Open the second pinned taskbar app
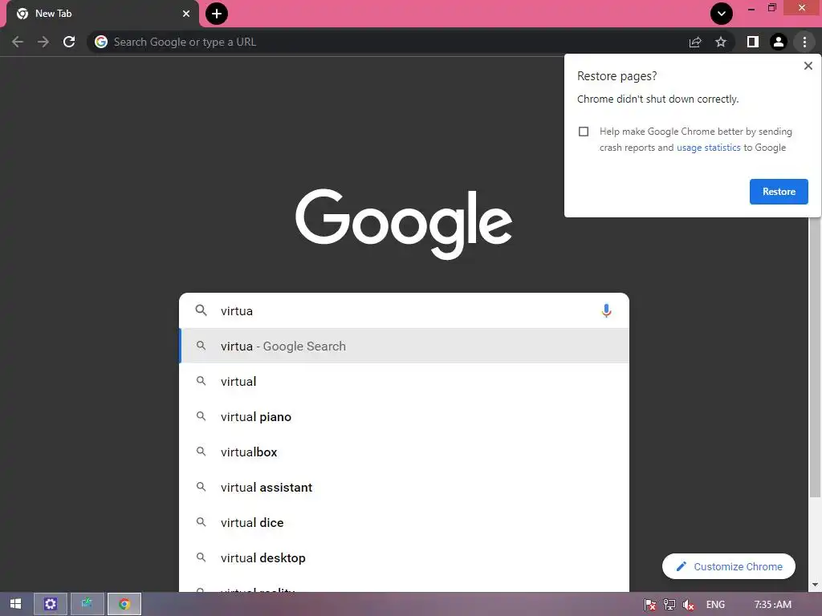This screenshot has height=616, width=822. point(87,604)
